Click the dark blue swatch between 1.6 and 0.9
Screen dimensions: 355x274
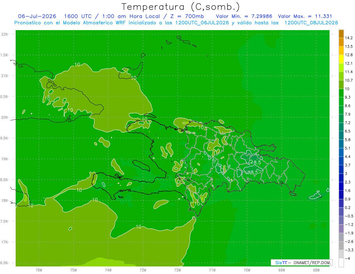(x=341, y=195)
